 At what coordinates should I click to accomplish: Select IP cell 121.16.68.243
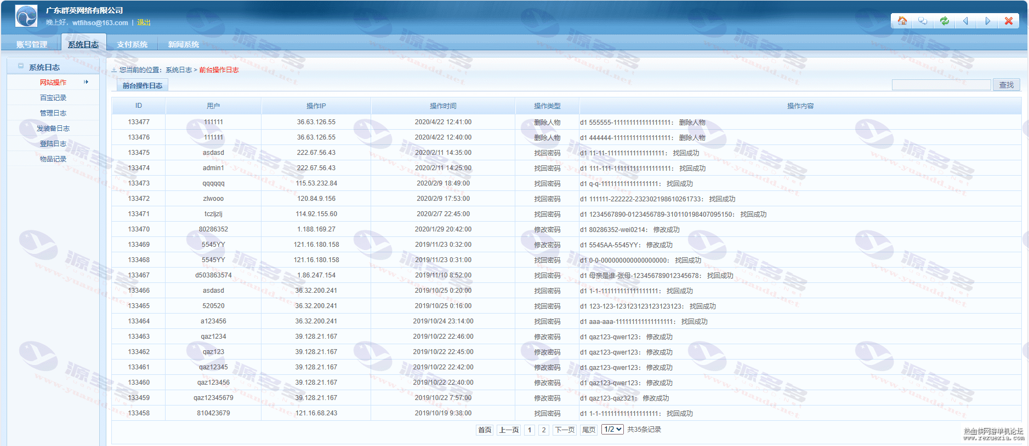point(316,413)
